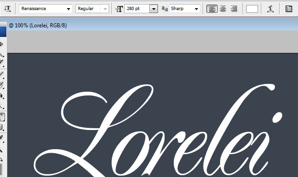The image size is (298, 177).
Task: Expand the font size dropdown arrow
Action: [x=154, y=9]
